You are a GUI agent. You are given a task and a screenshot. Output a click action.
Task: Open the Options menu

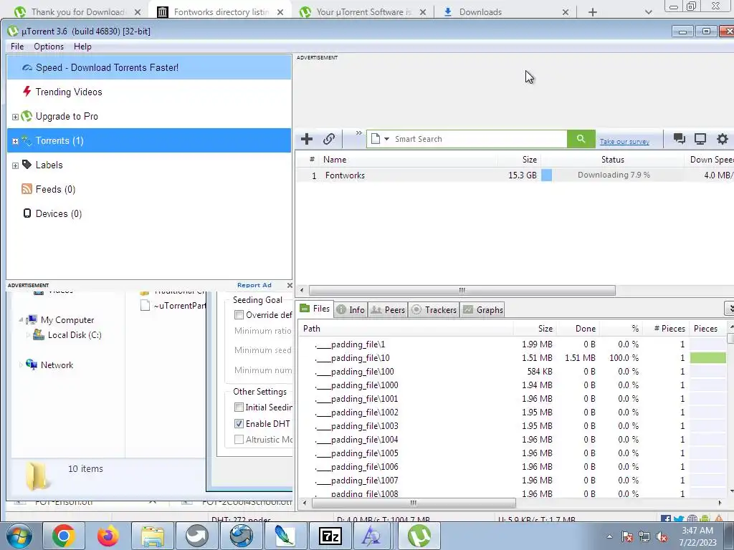point(49,47)
